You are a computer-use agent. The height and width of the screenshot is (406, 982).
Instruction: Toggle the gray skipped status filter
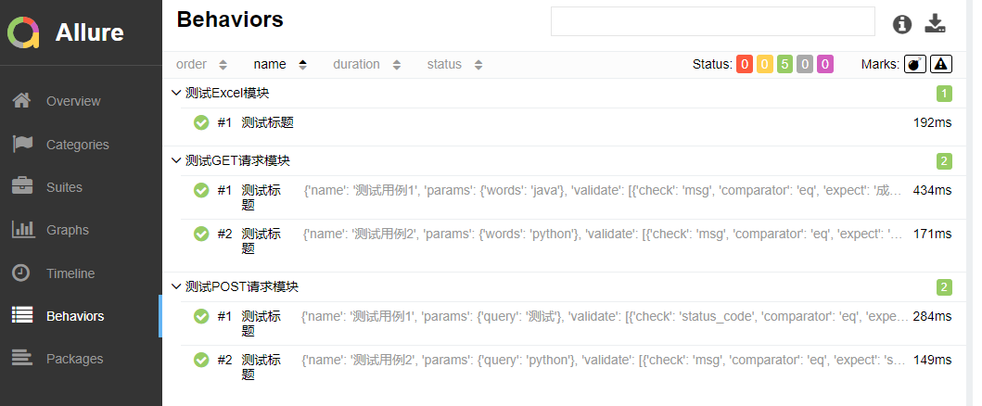tap(806, 64)
